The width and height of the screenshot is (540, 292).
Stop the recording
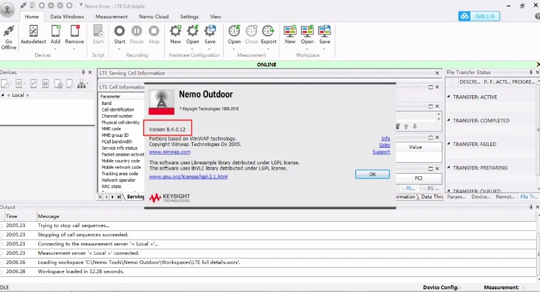[154, 31]
